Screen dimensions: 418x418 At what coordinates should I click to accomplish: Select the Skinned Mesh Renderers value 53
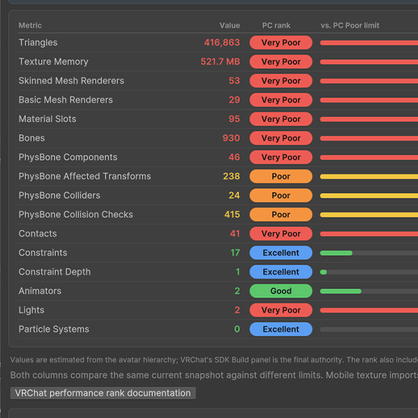pyautogui.click(x=234, y=81)
